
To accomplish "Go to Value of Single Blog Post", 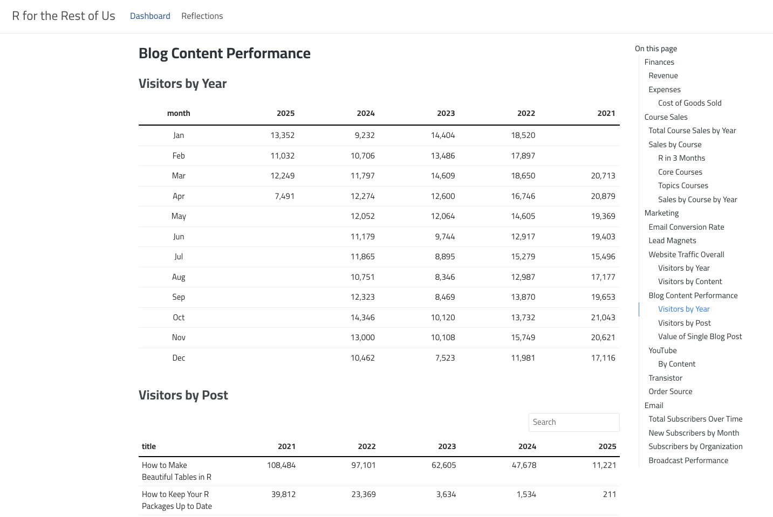I will coord(700,336).
